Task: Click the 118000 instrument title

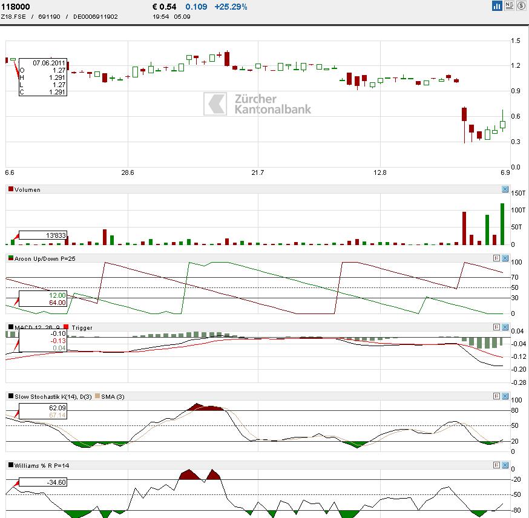Action: click(x=16, y=7)
